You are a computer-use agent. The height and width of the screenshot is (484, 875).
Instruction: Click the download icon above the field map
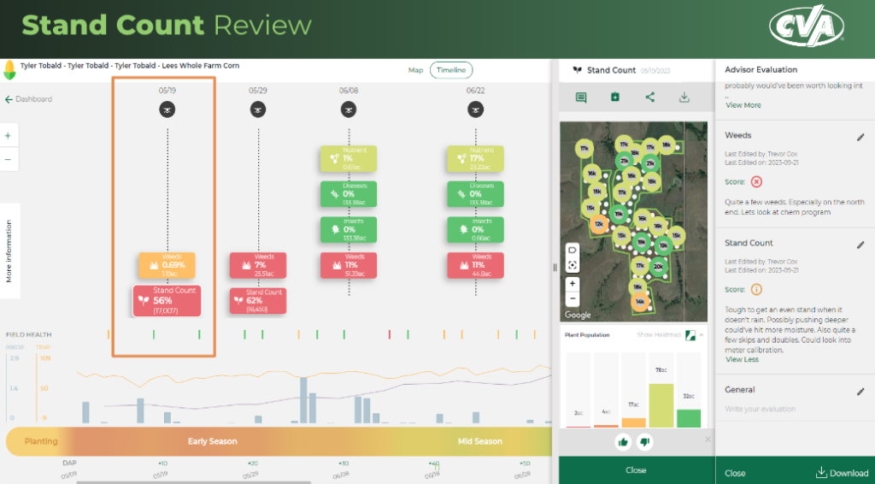(684, 97)
